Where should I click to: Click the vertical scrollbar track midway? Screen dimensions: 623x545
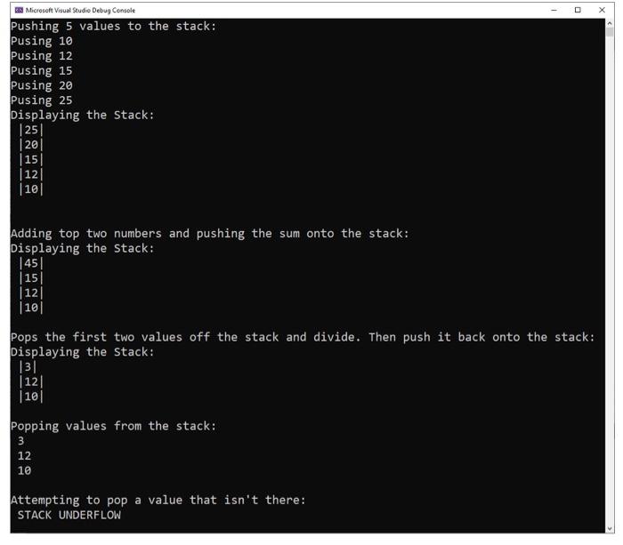[x=610, y=278]
